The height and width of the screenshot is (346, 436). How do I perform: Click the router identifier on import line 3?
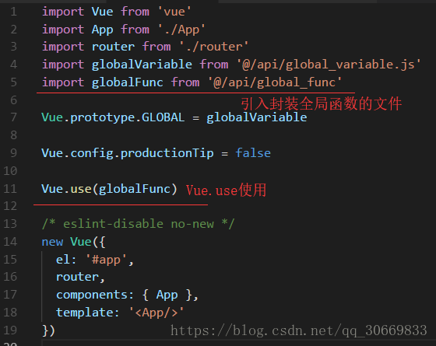pos(113,47)
